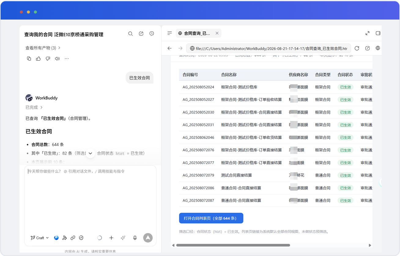This screenshot has height=256, width=400.
Task: Click contract name 框架合同-测试价格库-订单收货结算
Action: (251, 137)
